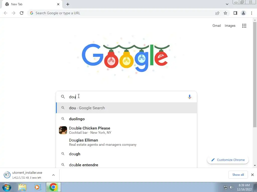
Task: Choose 'dou - Google Search' suggestion
Action: [126, 108]
